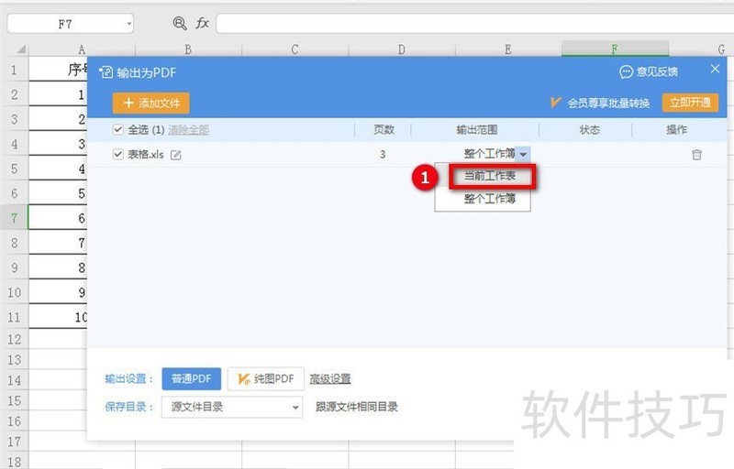Click the 立即开通 button

coord(690,103)
